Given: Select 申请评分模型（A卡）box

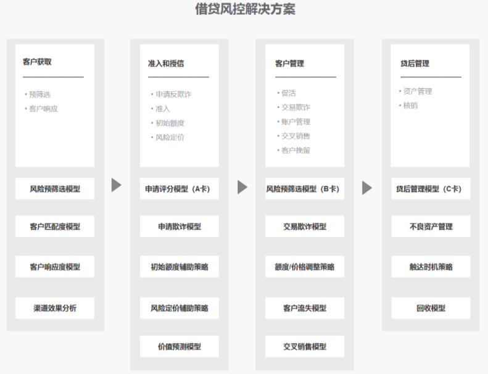Looking at the screenshot, I should point(180,189).
